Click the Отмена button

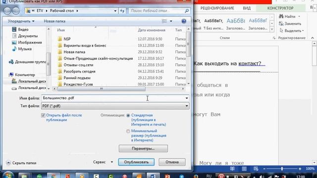point(172,162)
